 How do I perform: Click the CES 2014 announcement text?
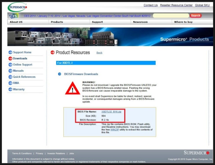coord(87,16)
